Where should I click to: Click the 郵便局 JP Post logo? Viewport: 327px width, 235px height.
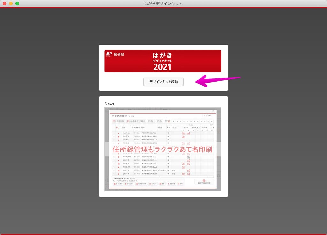(115, 54)
